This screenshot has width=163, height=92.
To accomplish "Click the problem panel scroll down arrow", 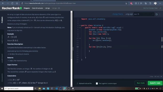I will click(x=71, y=86).
